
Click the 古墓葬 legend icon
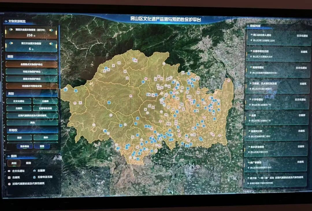pyautogui.click(x=34, y=171)
